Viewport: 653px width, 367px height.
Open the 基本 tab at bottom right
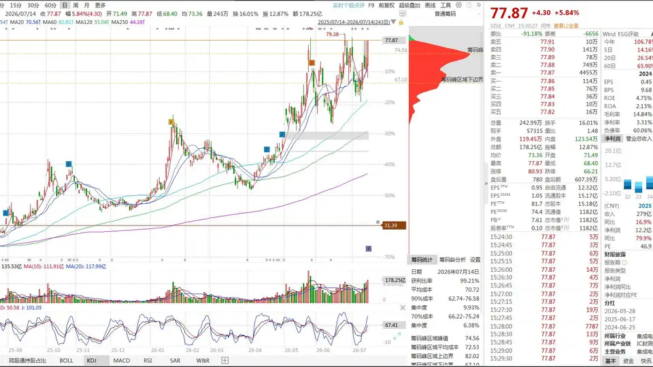[611, 361]
